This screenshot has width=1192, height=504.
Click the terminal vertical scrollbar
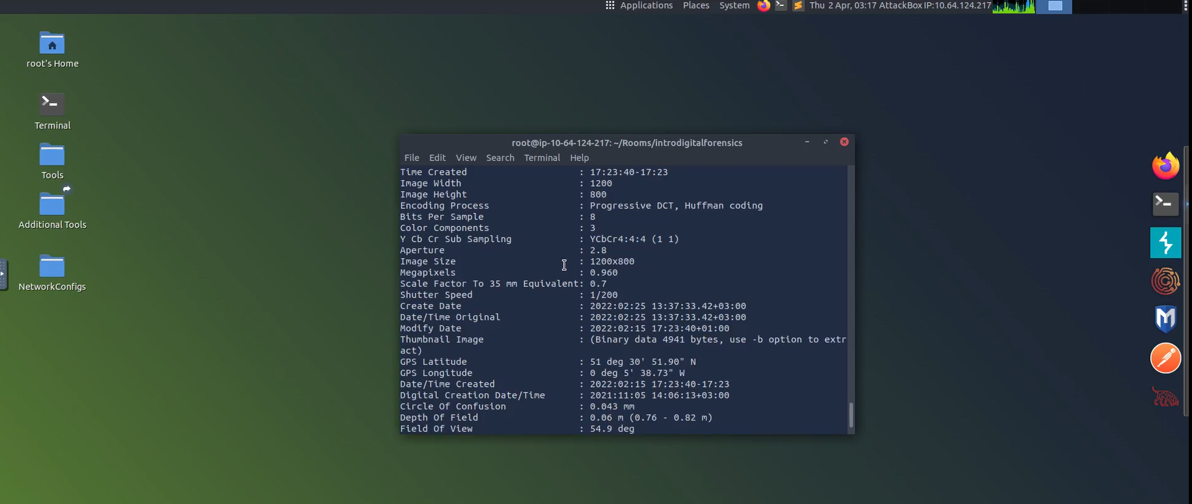(851, 415)
